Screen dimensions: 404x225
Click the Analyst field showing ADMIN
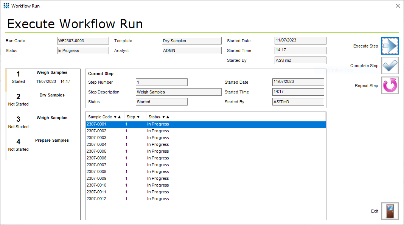pos(191,50)
